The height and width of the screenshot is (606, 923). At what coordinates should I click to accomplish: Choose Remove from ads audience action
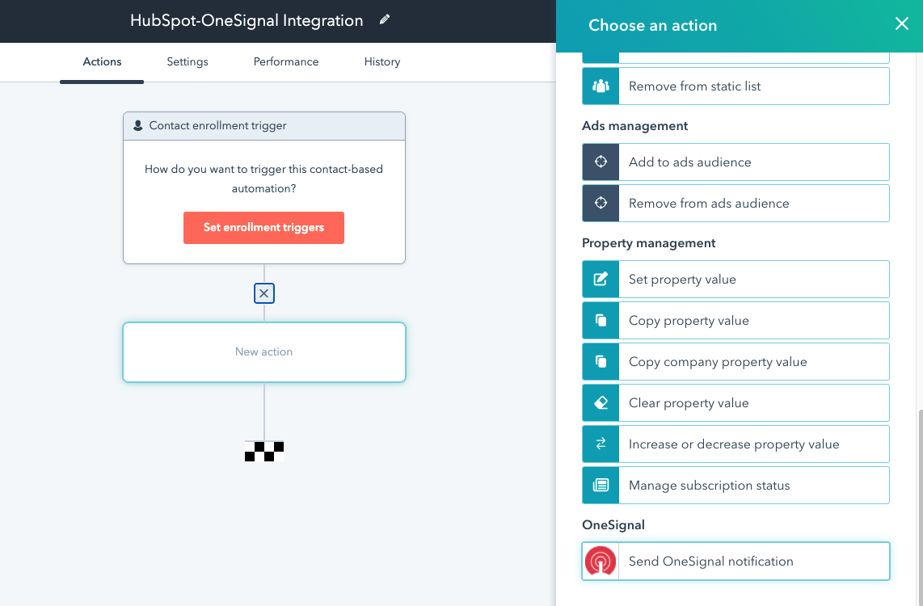pos(735,203)
